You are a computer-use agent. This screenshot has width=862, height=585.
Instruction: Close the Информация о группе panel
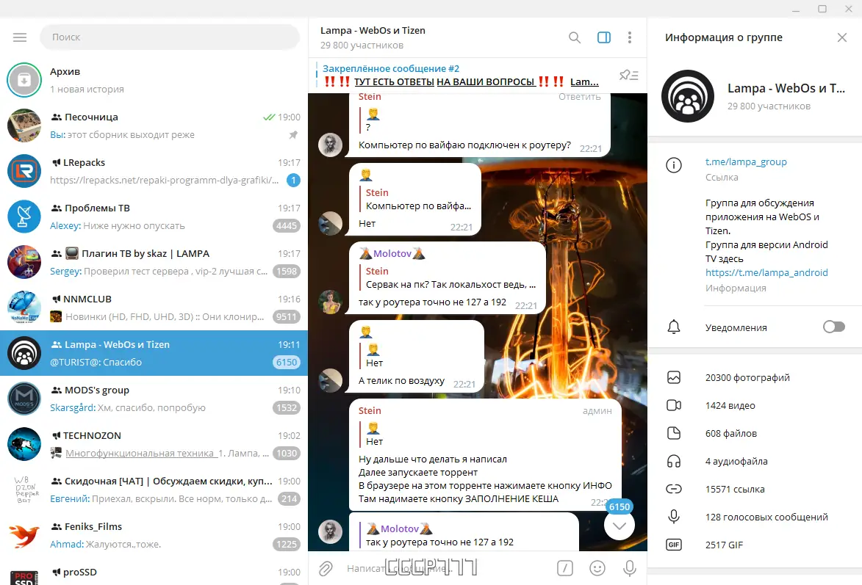(x=841, y=37)
